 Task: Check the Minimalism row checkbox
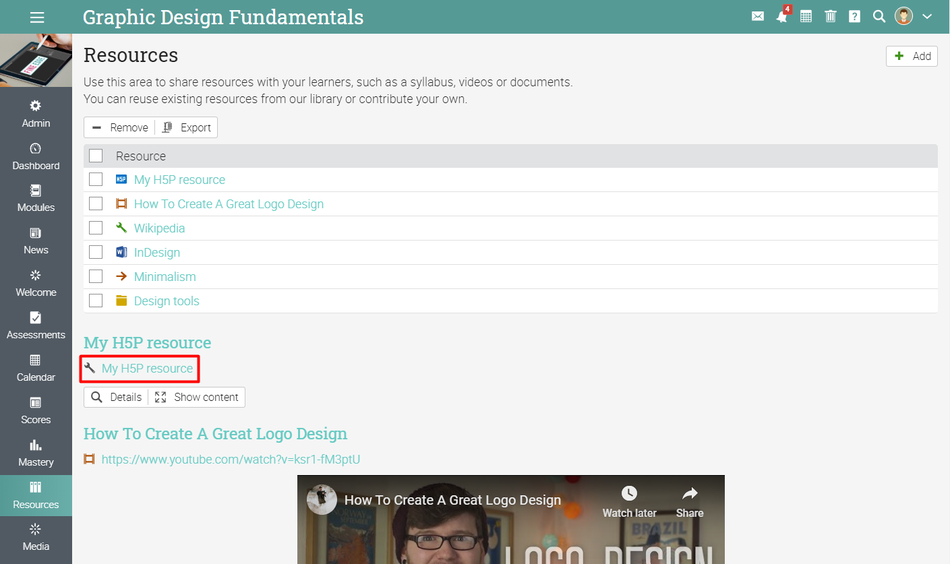click(96, 276)
